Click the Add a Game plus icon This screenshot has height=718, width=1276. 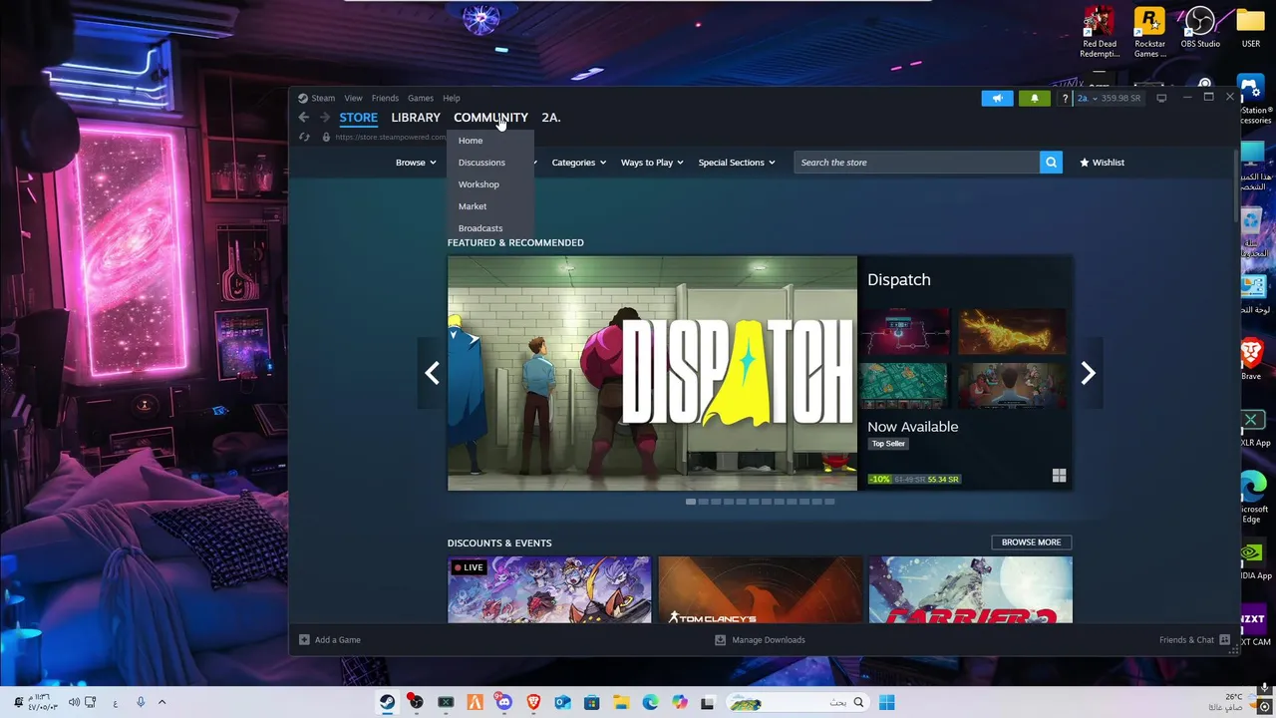click(x=304, y=640)
